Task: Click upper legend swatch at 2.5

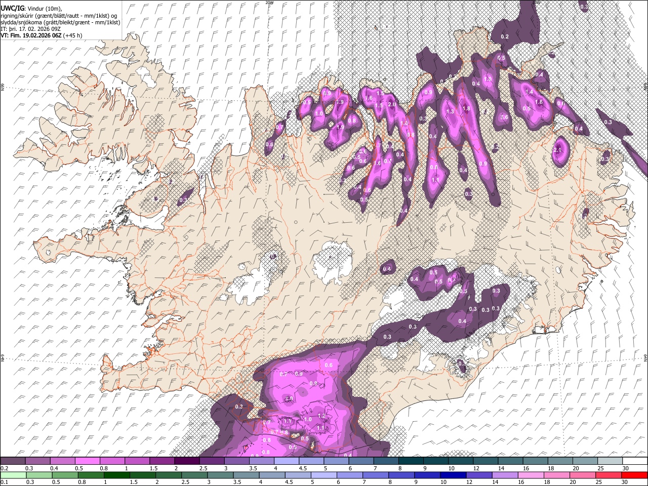Action: tap(212, 461)
